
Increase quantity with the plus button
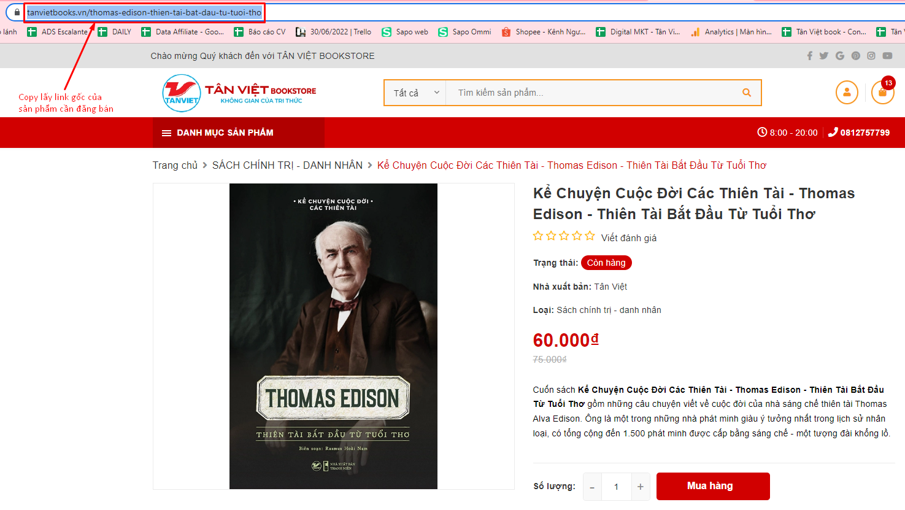640,487
